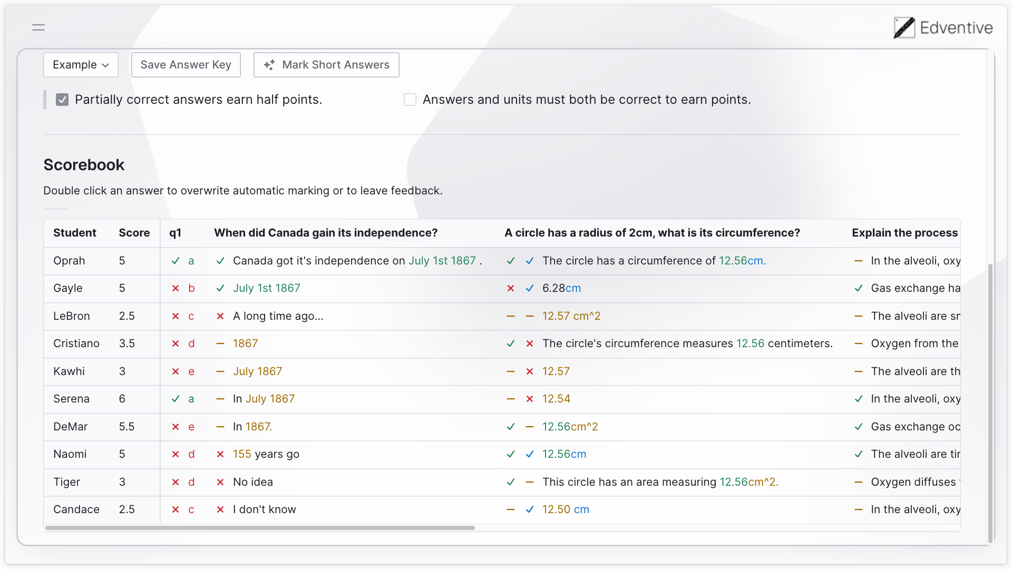Select student name Kawhi
This screenshot has width=1012, height=569.
tap(69, 371)
